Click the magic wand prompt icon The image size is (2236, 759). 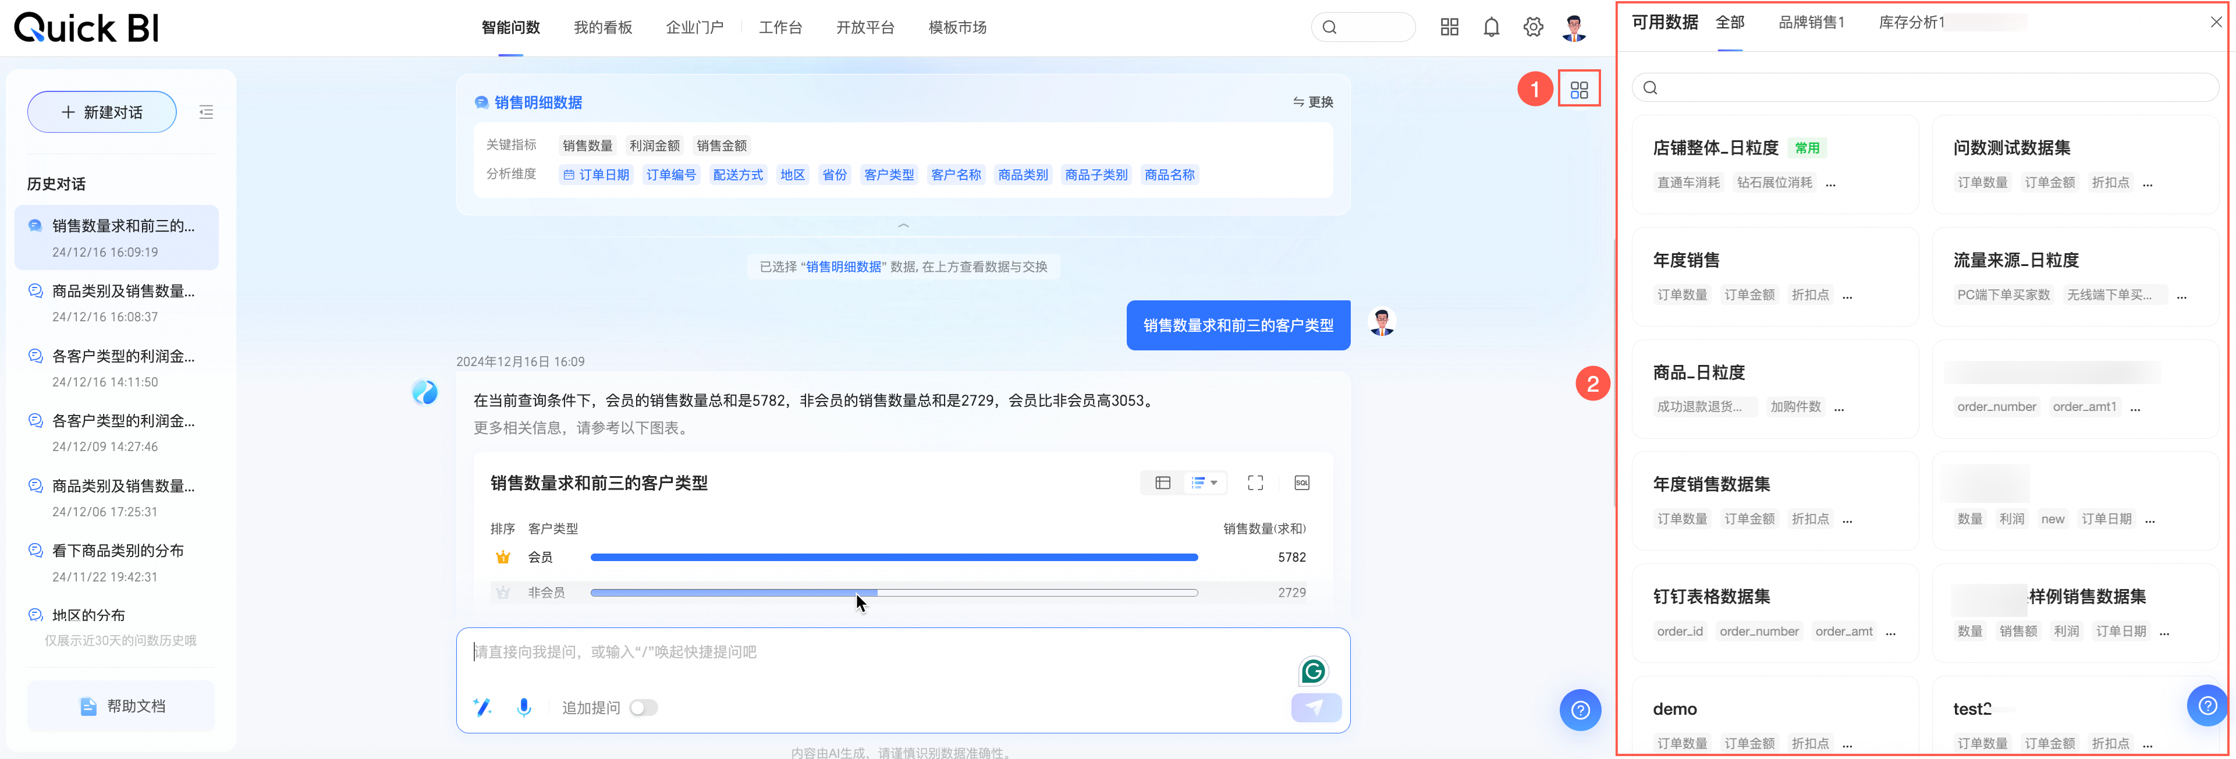482,708
